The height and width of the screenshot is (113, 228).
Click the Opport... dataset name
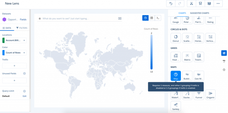pos(13,20)
